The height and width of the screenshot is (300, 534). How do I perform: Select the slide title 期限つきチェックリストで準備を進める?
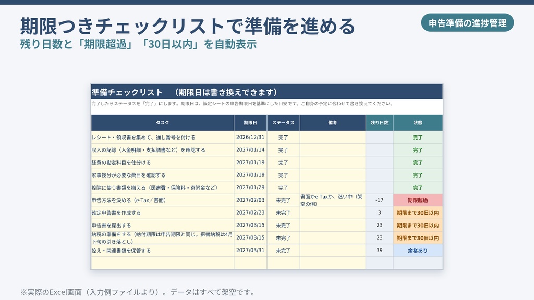(188, 26)
